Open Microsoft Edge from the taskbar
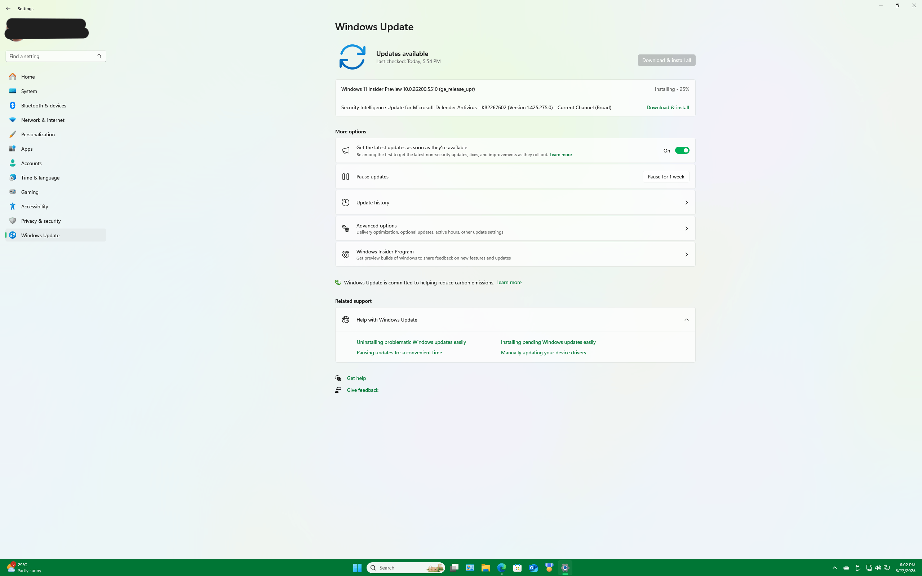Image resolution: width=922 pixels, height=576 pixels. pyautogui.click(x=501, y=568)
